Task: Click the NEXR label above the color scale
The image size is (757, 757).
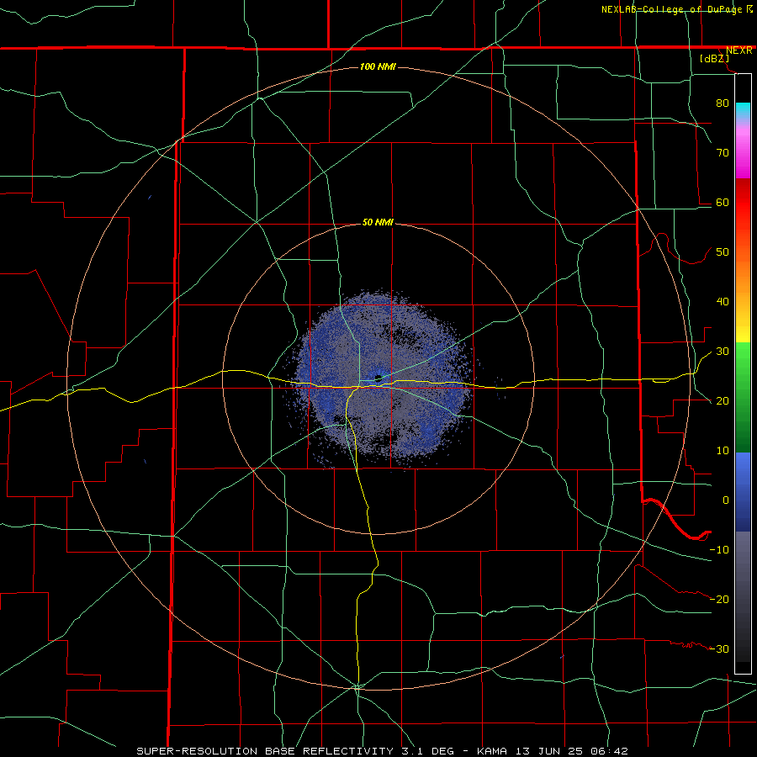Action: (738, 50)
